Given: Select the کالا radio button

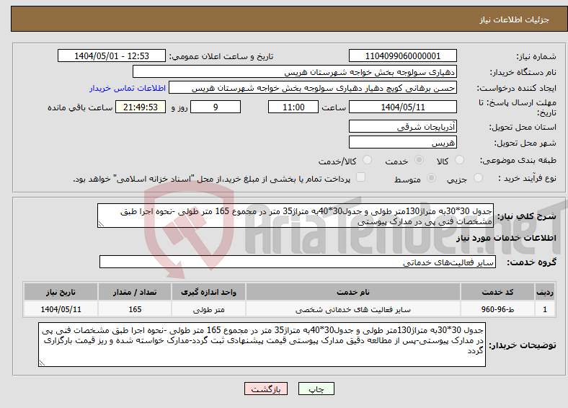Looking at the screenshot, I should (x=459, y=160).
